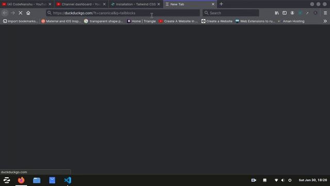Open the Import bookmarks bookmark

coord(21,21)
